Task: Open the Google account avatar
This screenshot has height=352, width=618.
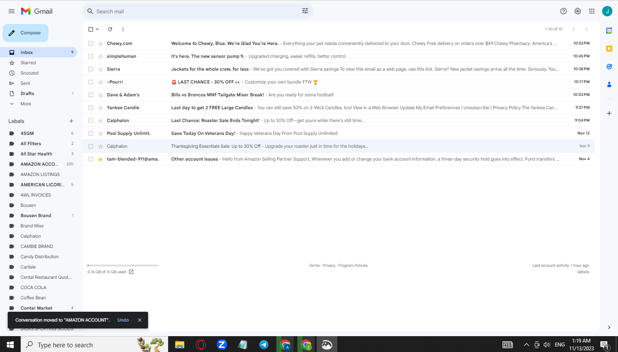Action: [x=607, y=11]
